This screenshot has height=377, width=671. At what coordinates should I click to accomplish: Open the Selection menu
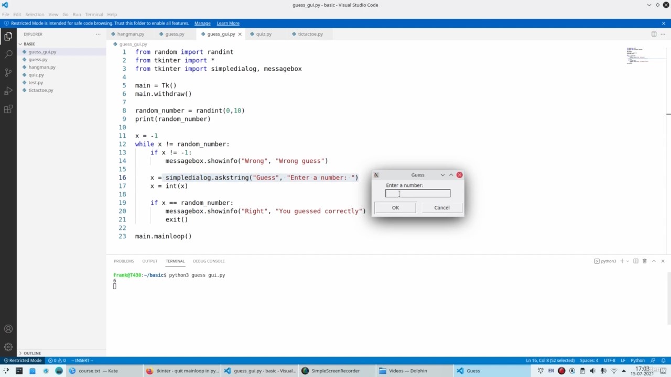point(35,14)
